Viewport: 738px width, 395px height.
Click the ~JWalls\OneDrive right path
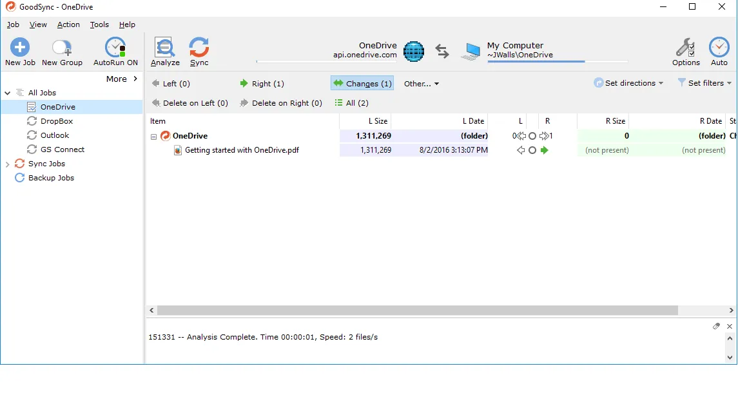pos(520,55)
